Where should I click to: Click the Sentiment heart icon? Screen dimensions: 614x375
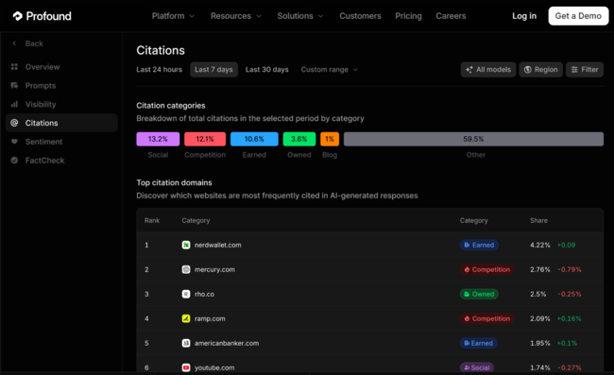point(14,142)
